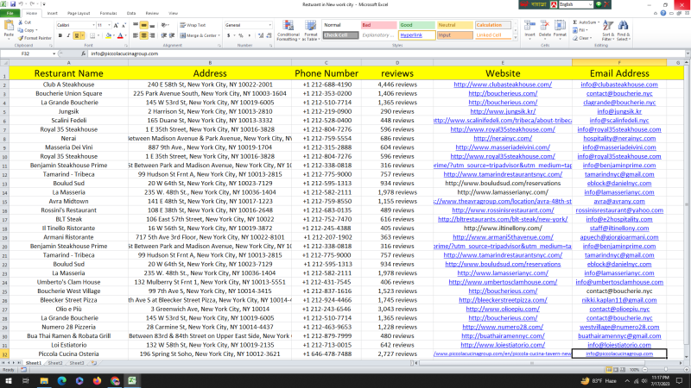Click the Fill button in Editing group
Viewport: 691px width, 388px height.
[580, 30]
